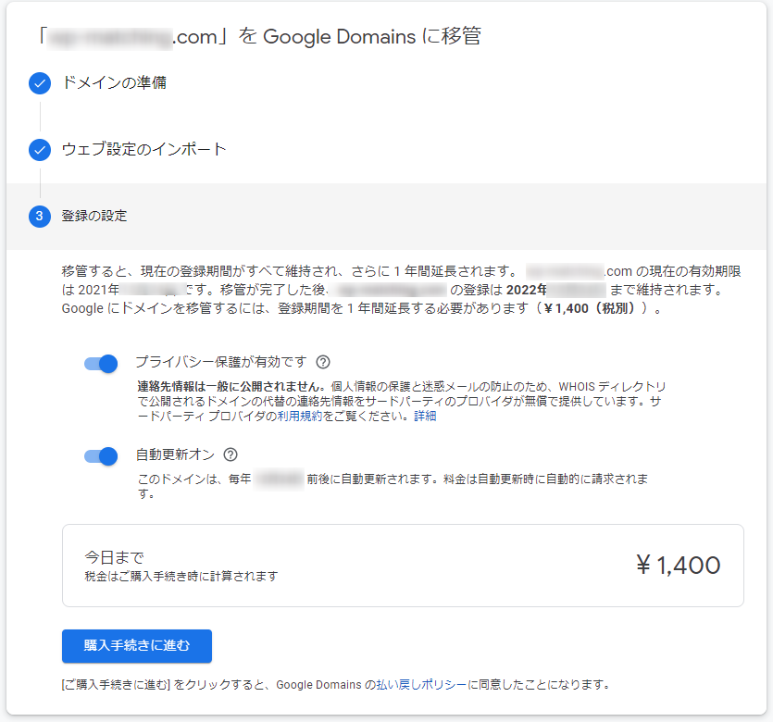Open the 利用規約 terms link
Viewport: 773px width, 722px height.
[x=300, y=417]
